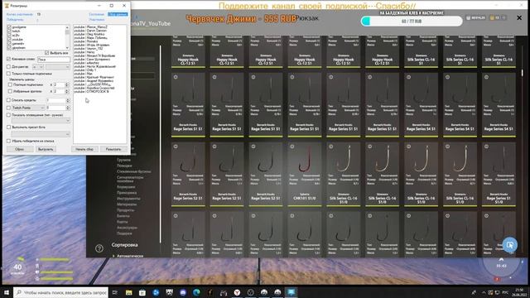Click the Выгрузить button

click(x=46, y=149)
